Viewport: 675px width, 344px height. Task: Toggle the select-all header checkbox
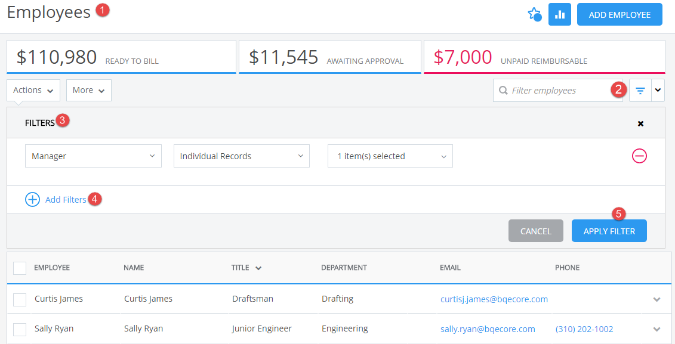20,268
